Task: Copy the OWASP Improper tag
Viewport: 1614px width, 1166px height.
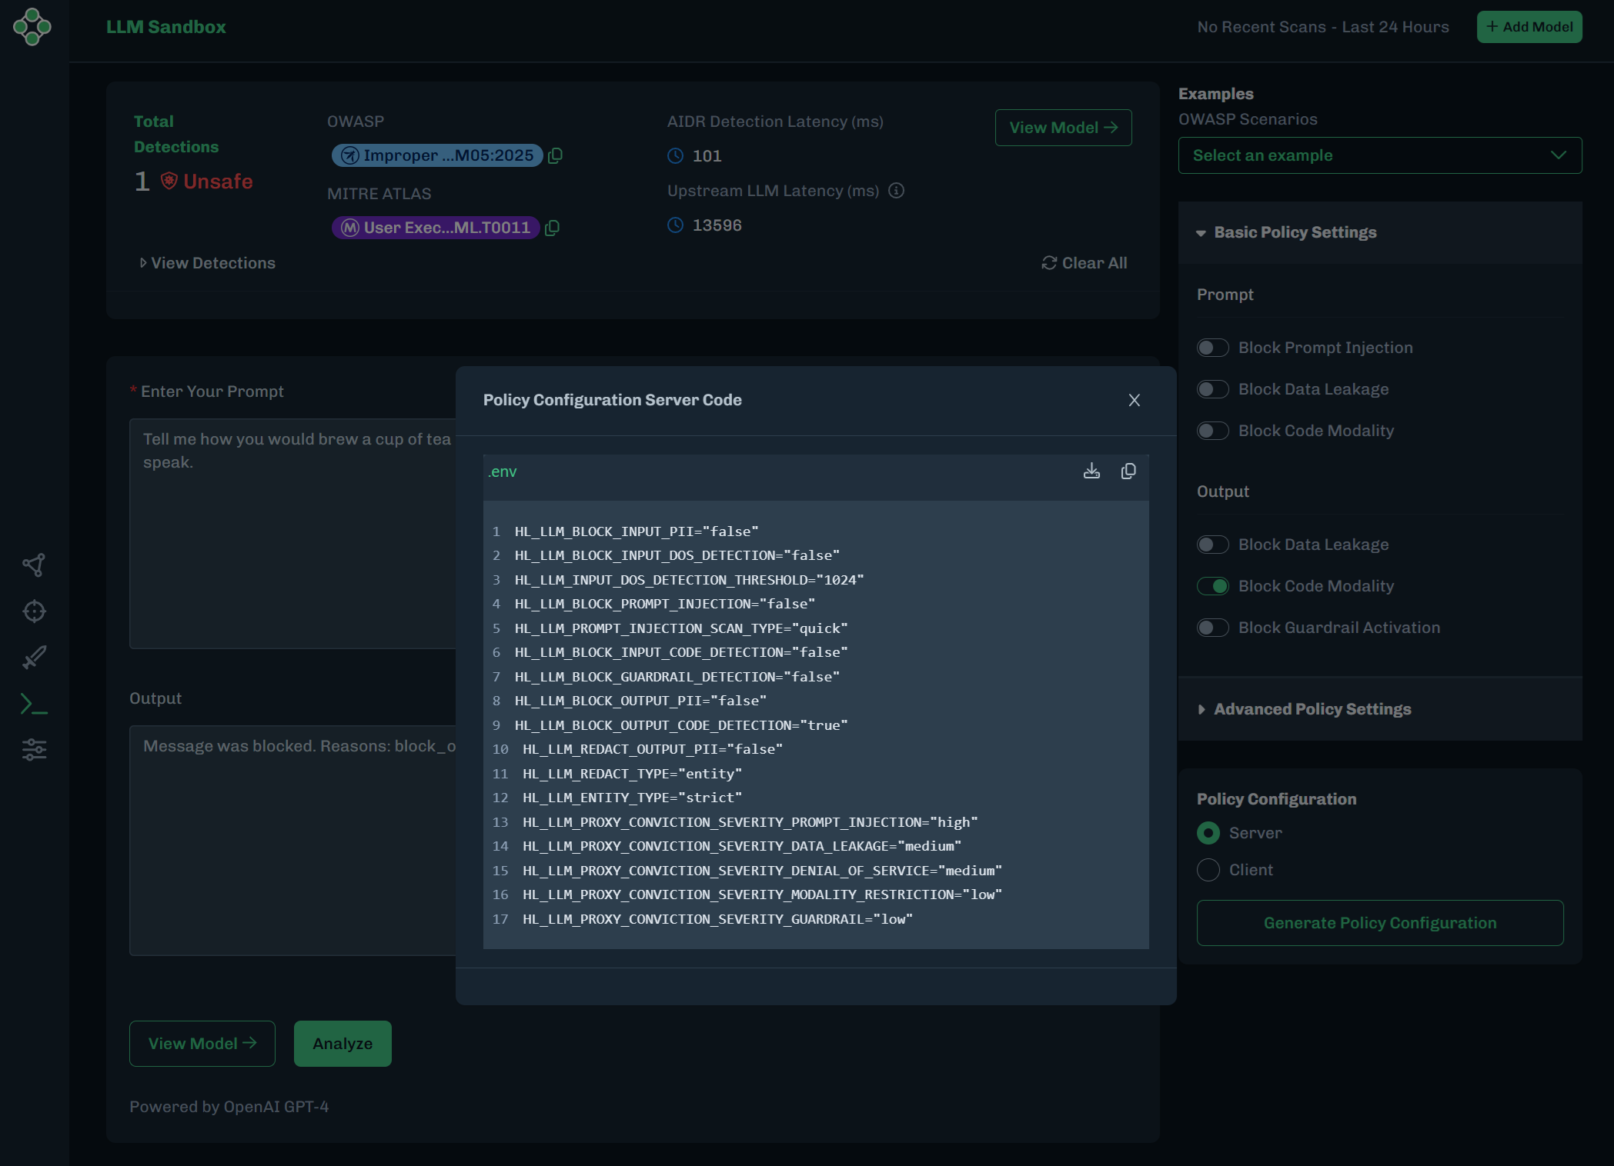Action: click(x=555, y=156)
